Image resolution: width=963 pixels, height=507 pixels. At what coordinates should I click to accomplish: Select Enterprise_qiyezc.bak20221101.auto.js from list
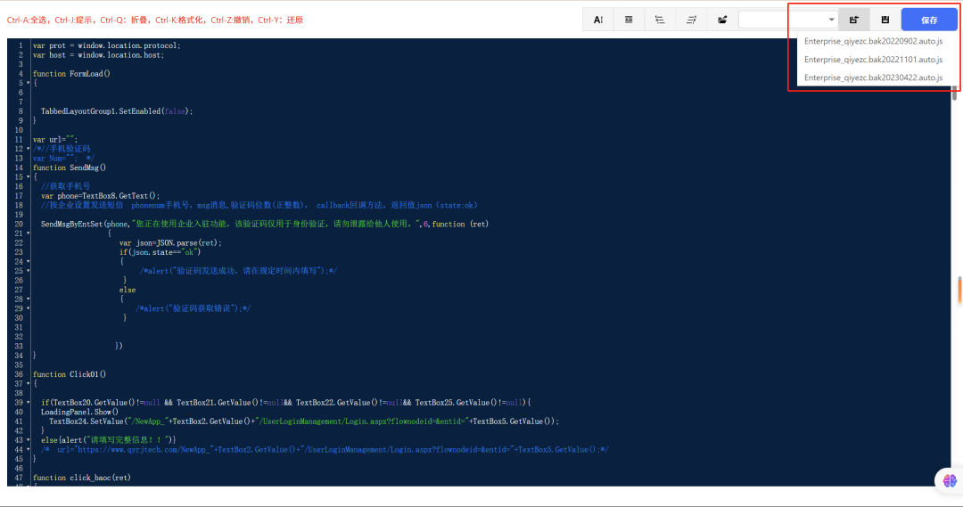(873, 60)
